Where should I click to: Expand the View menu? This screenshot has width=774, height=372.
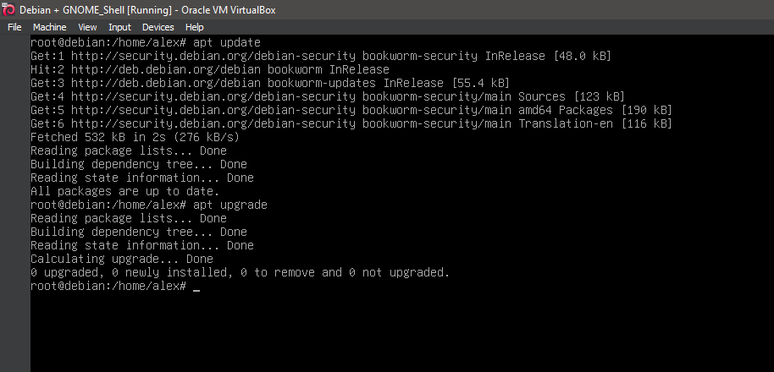point(87,27)
